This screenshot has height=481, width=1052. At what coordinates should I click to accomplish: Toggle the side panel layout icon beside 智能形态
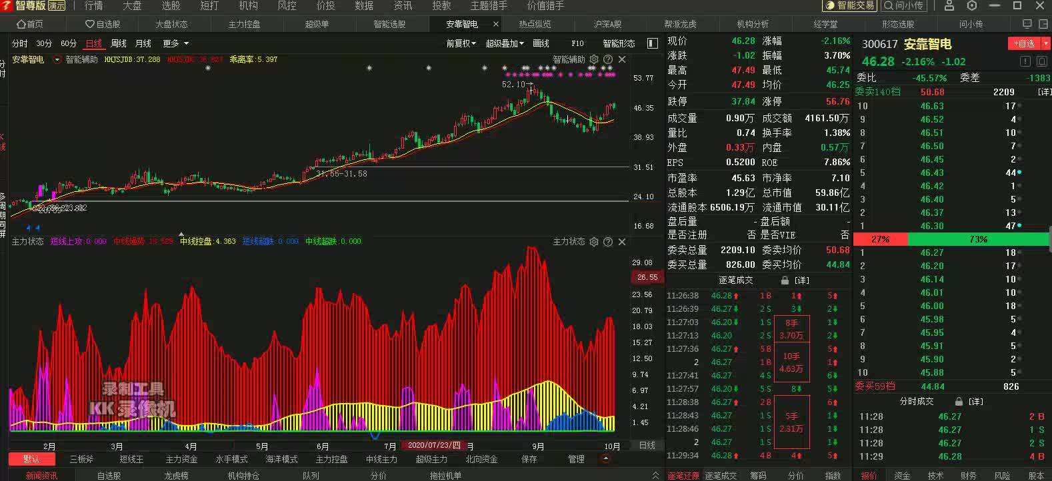click(653, 43)
